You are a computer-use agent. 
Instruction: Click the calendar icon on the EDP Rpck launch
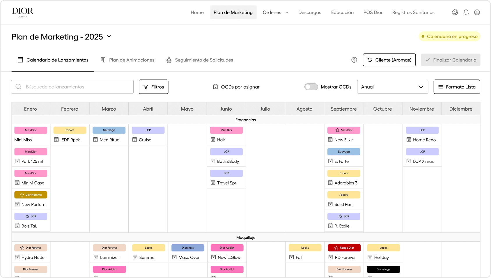point(56,140)
